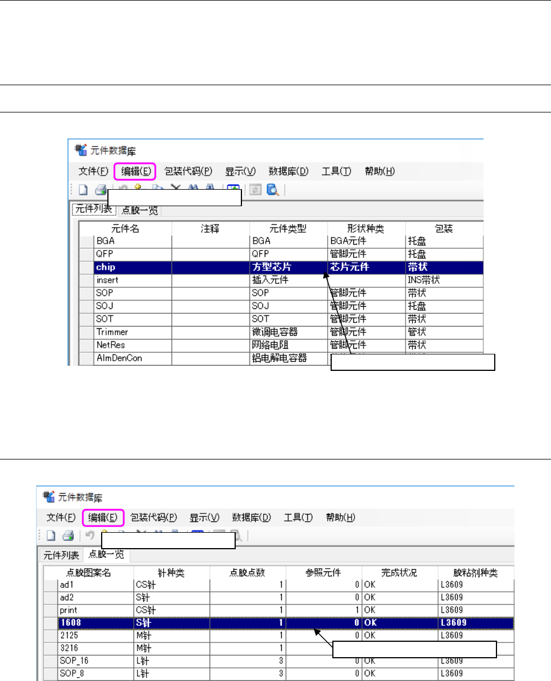
Task: Select the focused 元件列表 tab above the component table
Action: tap(94, 209)
